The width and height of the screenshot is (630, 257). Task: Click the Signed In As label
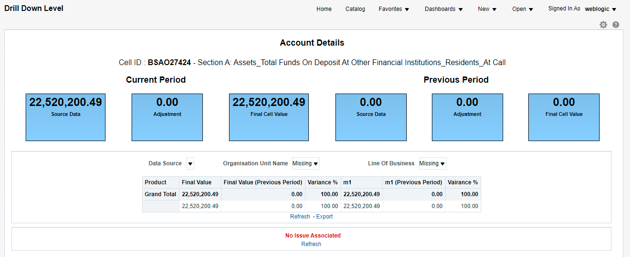click(564, 9)
